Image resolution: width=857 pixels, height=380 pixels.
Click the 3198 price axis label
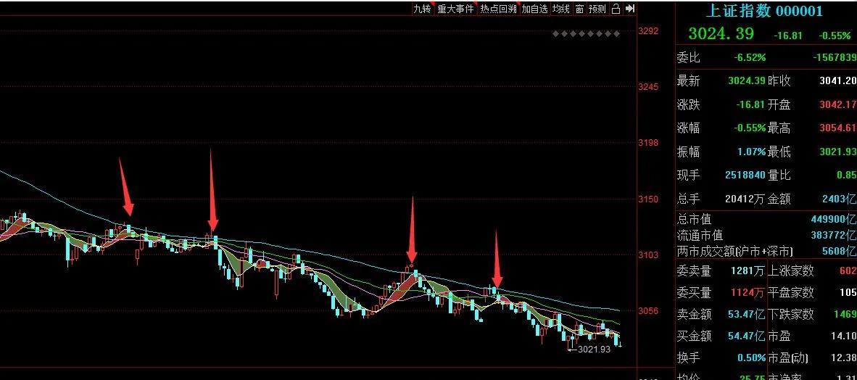(649, 143)
